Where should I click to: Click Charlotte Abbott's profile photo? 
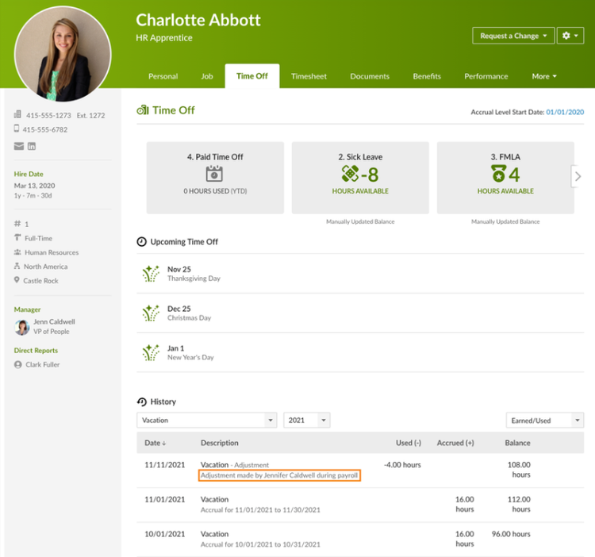click(63, 54)
